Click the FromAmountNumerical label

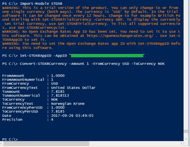coord(23,80)
